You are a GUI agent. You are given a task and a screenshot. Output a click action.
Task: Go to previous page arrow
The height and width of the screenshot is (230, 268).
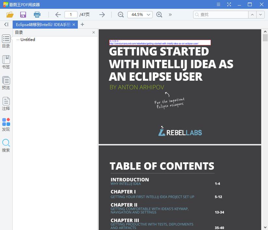coord(58,15)
